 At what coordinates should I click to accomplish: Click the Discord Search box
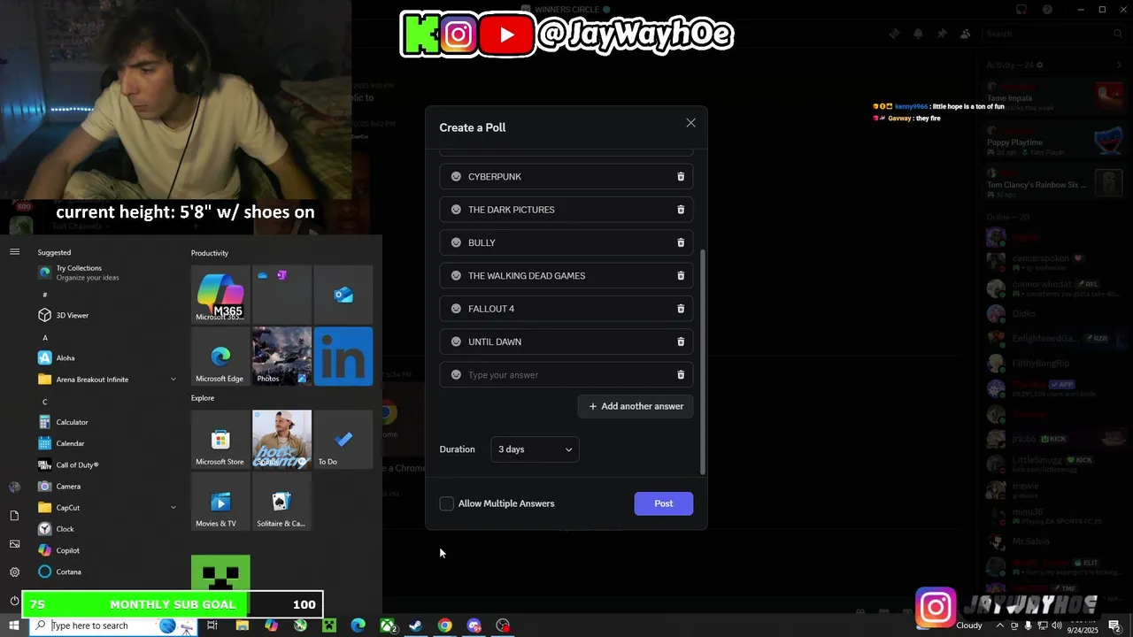(x=1055, y=34)
